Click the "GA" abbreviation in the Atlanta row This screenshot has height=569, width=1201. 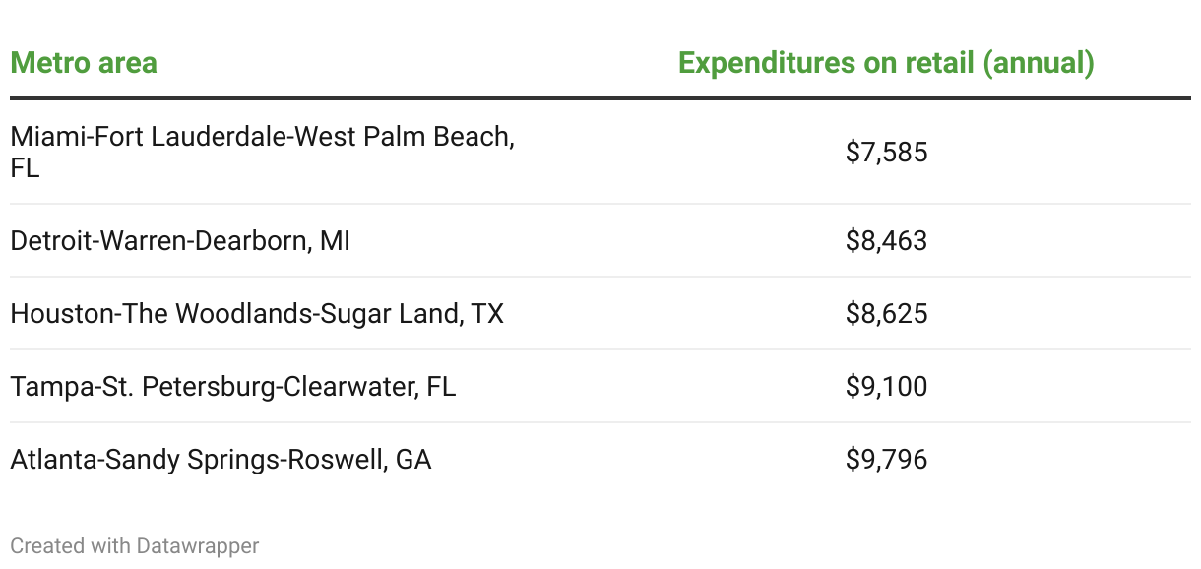[x=413, y=460]
